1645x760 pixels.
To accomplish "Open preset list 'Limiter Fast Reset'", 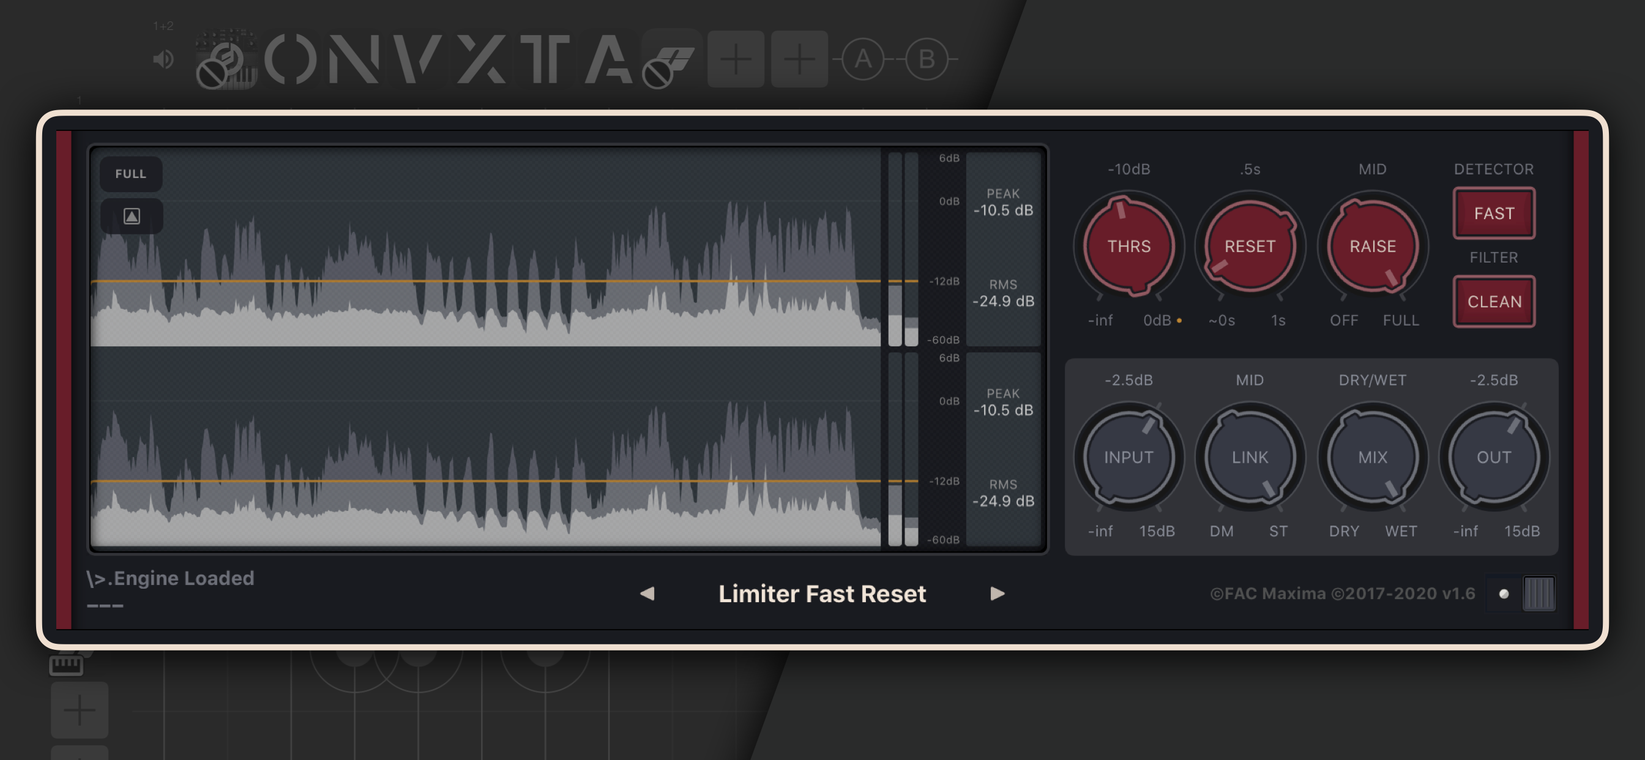I will (x=822, y=594).
